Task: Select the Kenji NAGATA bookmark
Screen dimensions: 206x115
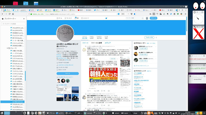Action: [x=17, y=30]
